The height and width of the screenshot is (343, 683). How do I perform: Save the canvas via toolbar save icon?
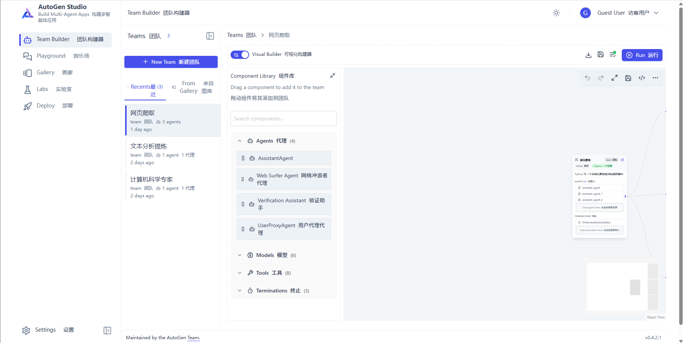click(x=628, y=78)
